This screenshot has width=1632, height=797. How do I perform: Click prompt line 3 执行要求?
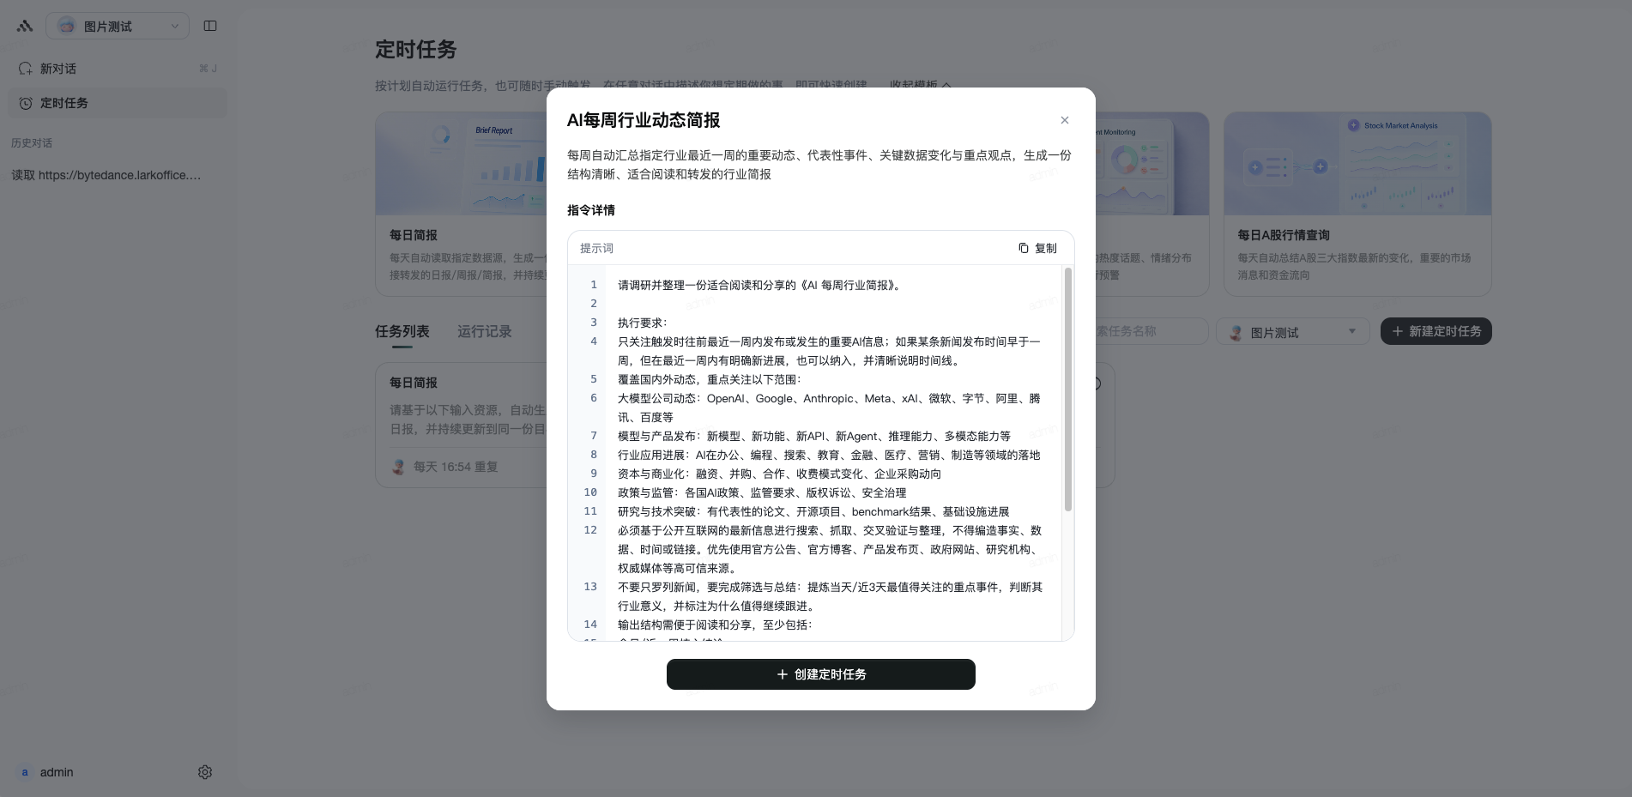pyautogui.click(x=642, y=323)
